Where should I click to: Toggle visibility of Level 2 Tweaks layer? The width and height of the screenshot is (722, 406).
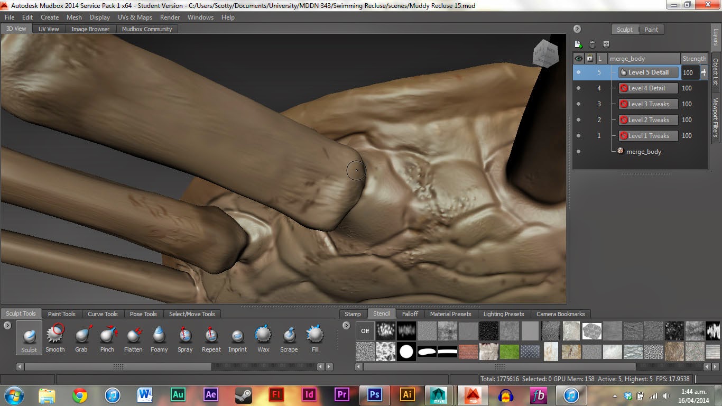pyautogui.click(x=578, y=120)
